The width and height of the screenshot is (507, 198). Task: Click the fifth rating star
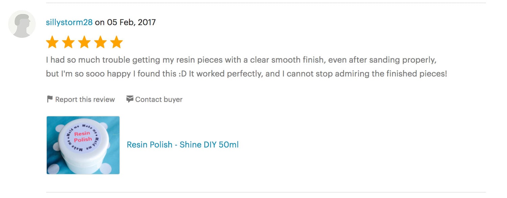[116, 43]
